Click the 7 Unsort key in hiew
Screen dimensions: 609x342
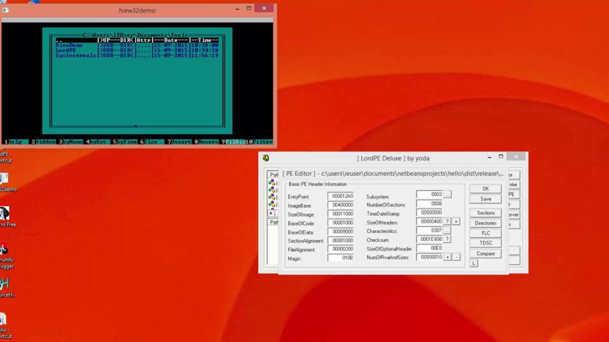180,142
